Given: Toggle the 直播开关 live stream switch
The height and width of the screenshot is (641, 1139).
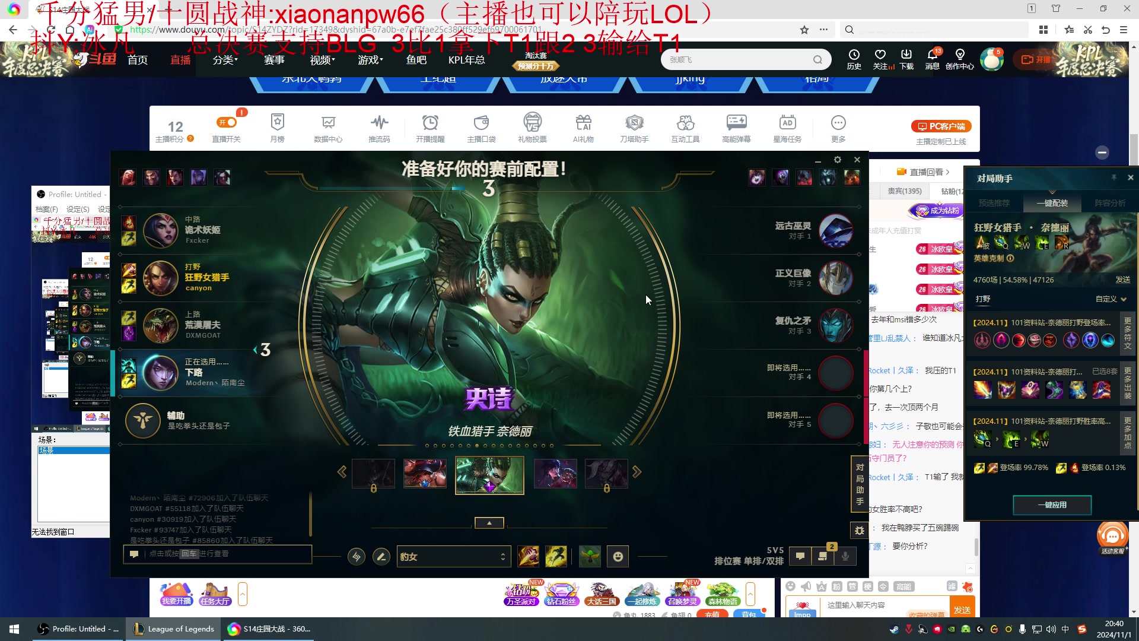Looking at the screenshot, I should pos(227,122).
